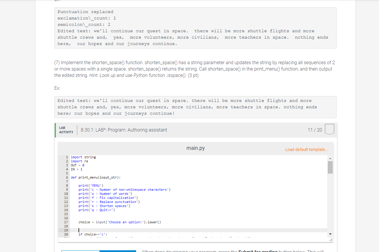Click the Edited text example output box
The width and height of the screenshot is (379, 252).
tap(195, 107)
